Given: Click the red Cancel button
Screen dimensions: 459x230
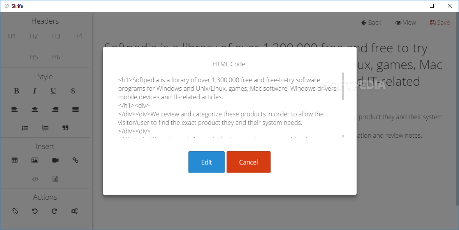Looking at the screenshot, I should click(248, 162).
